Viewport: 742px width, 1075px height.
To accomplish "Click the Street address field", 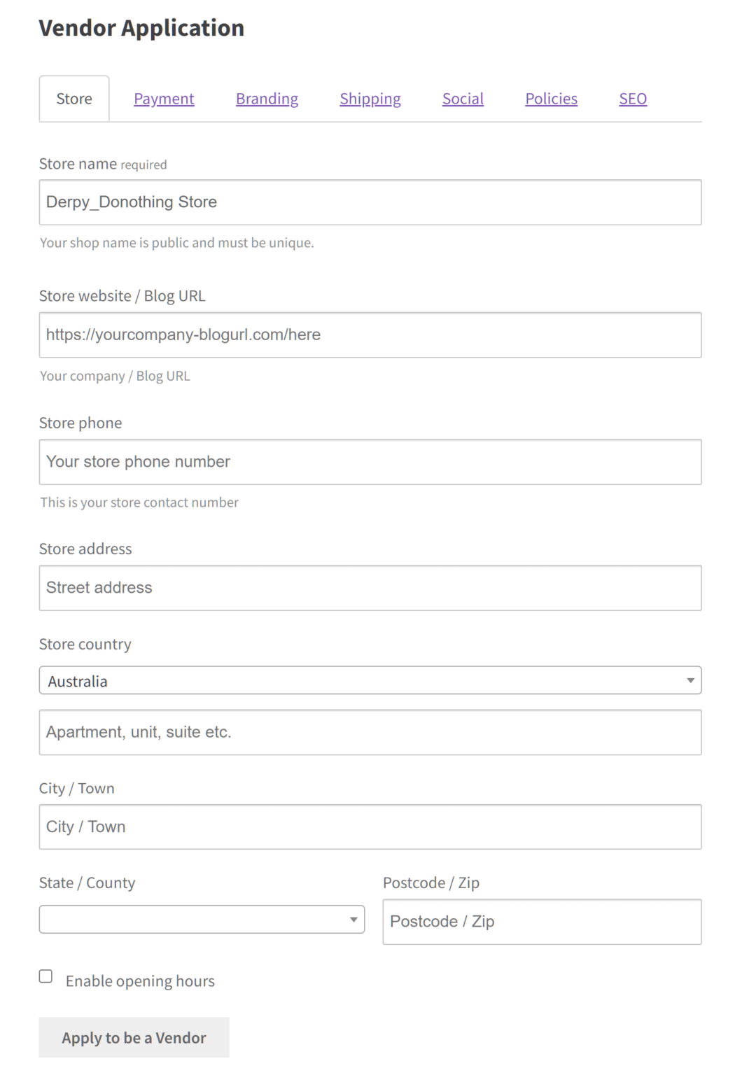I will (370, 588).
